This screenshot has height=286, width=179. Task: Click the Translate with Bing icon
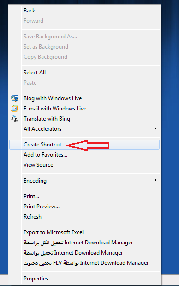(15, 119)
